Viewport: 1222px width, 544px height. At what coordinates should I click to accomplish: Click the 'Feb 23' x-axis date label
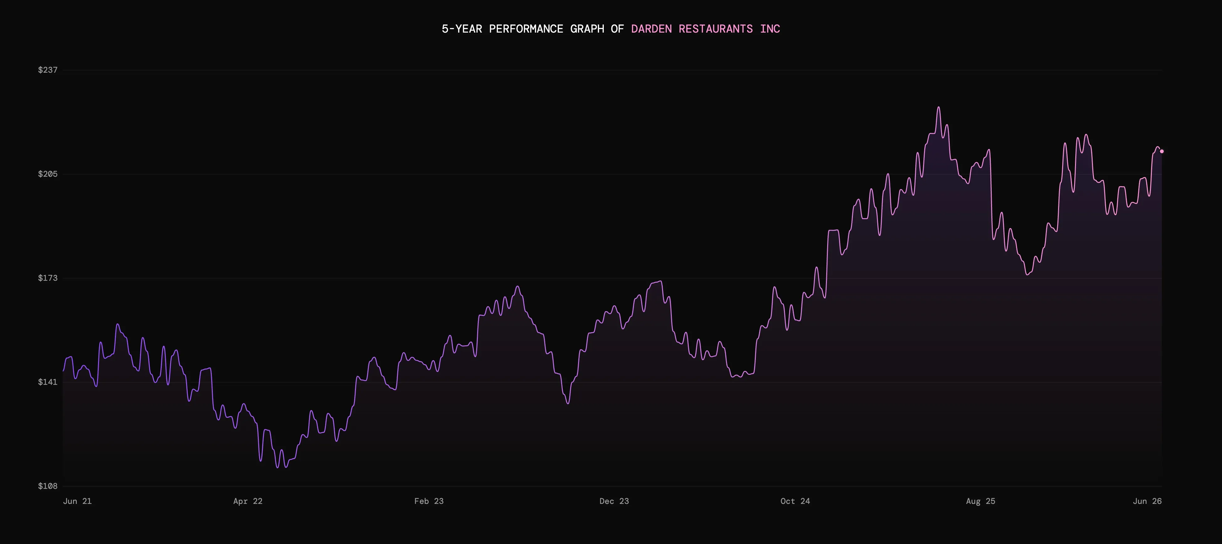click(x=429, y=501)
